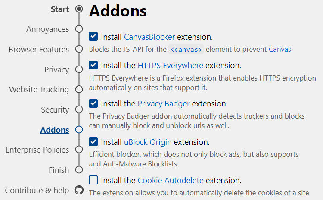Viewport: 323px width, 200px height.
Task: Uncheck the Install CanvasBlocker checkbox
Action: pyautogui.click(x=93, y=36)
